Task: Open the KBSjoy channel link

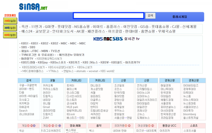Action: pyautogui.click(x=43, y=62)
